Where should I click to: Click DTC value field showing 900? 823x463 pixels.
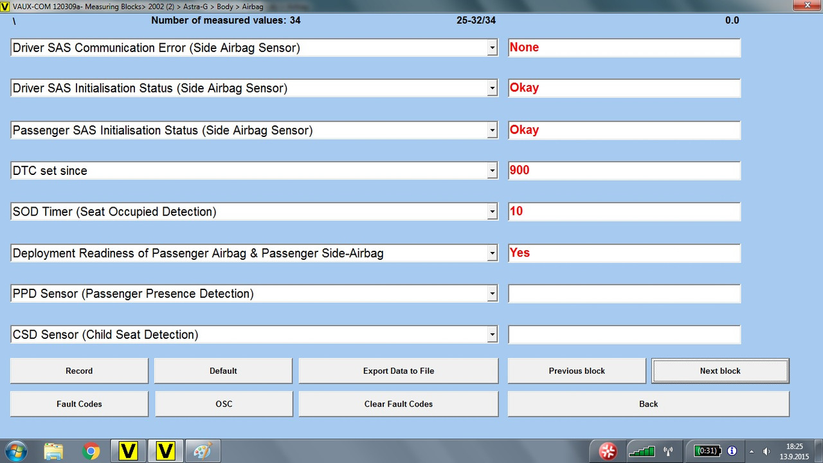pyautogui.click(x=624, y=171)
